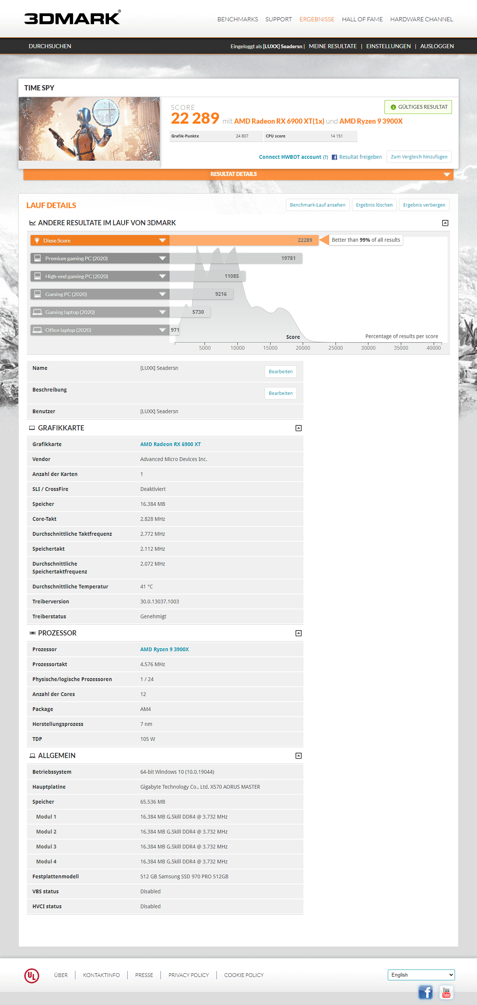Click the Office laptop (2020) laptop icon
Screen dimensions: 477x1005
pyautogui.click(x=37, y=330)
